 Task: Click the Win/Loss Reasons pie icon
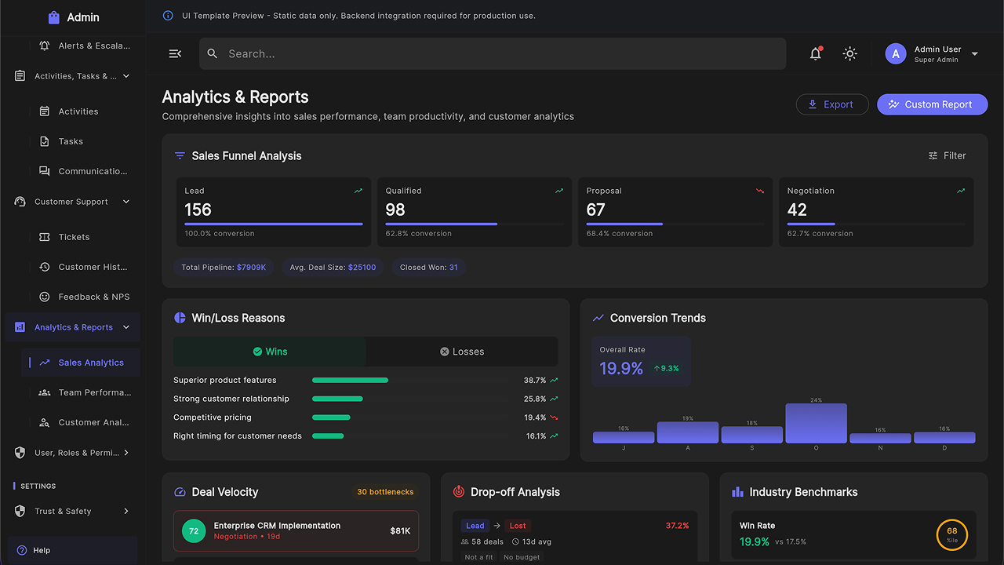[180, 318]
